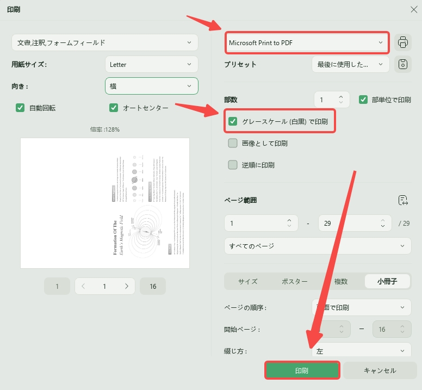This screenshot has height=390, width=422.
Task: Go to previous preview page arrow
Action: click(83, 286)
